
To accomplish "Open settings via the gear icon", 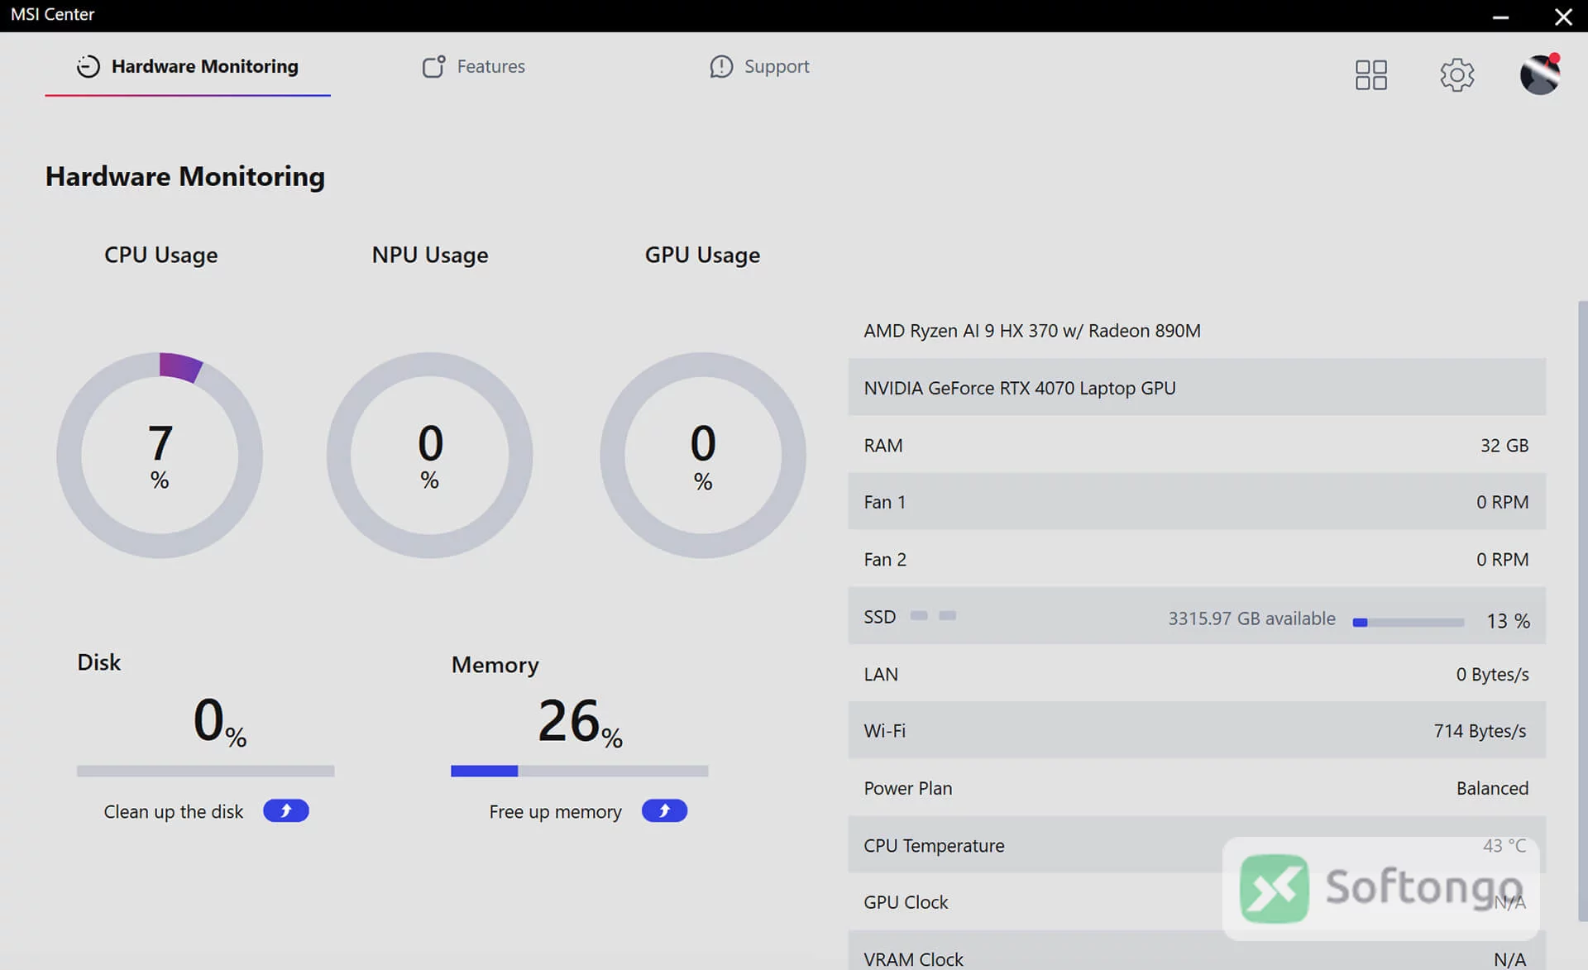I will click(x=1456, y=75).
